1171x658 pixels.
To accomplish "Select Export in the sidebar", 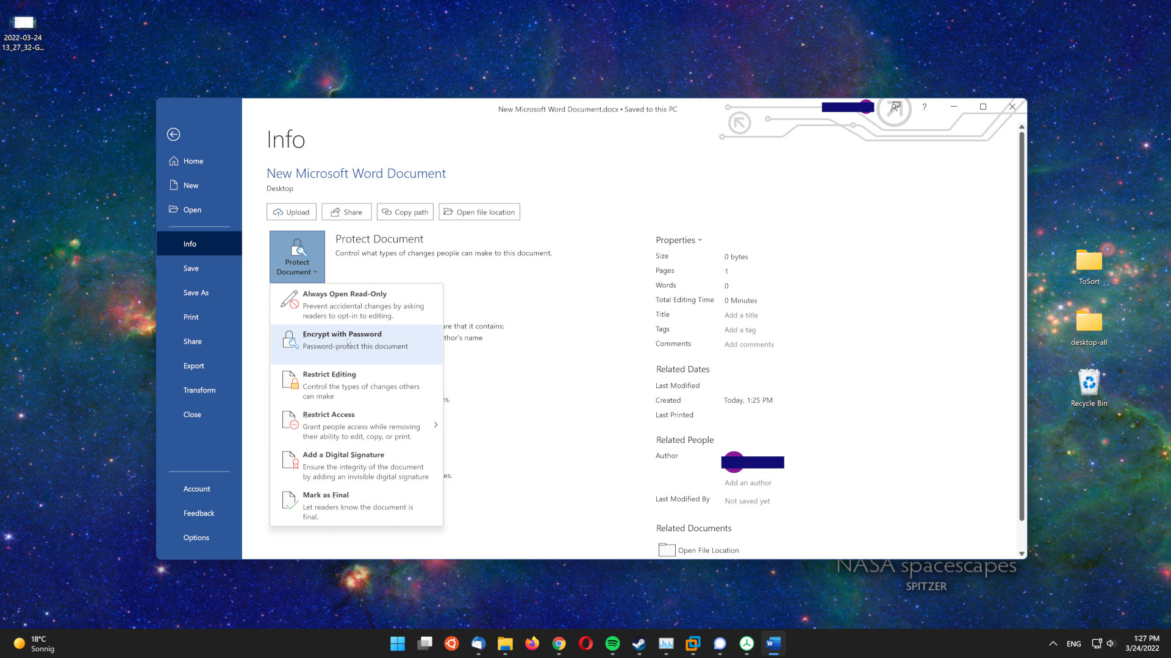I will click(x=199, y=366).
